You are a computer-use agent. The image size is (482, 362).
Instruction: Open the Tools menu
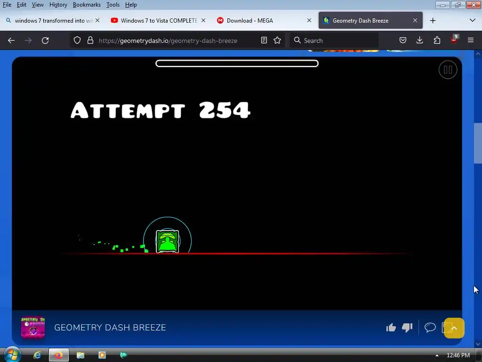[113, 5]
